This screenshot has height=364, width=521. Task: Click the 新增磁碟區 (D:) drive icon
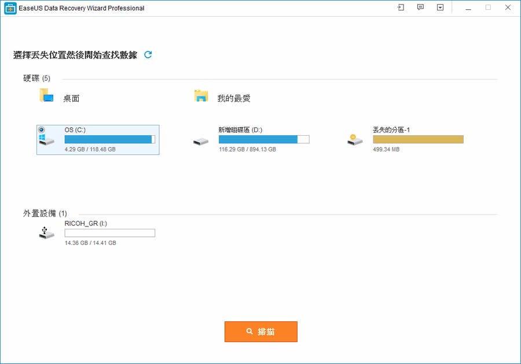[x=201, y=142]
